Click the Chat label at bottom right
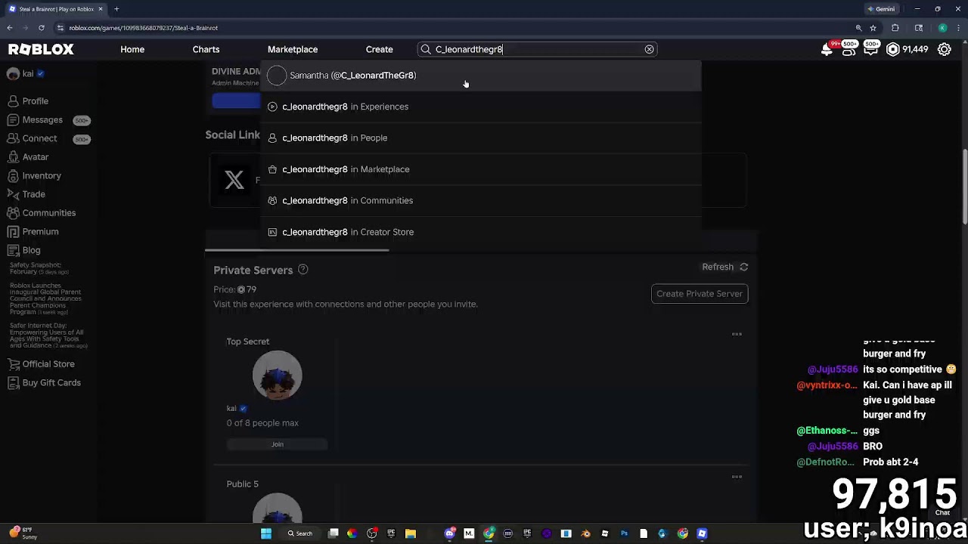This screenshot has width=968, height=544. pyautogui.click(x=942, y=513)
